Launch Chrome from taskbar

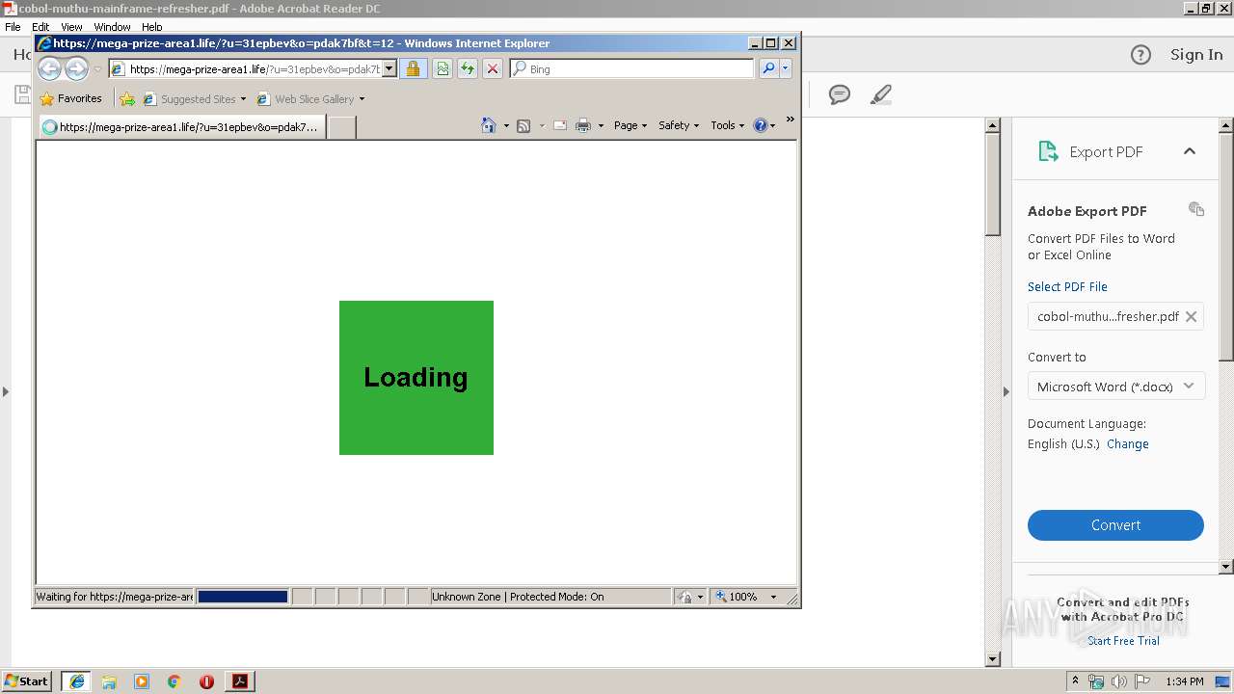click(x=174, y=681)
